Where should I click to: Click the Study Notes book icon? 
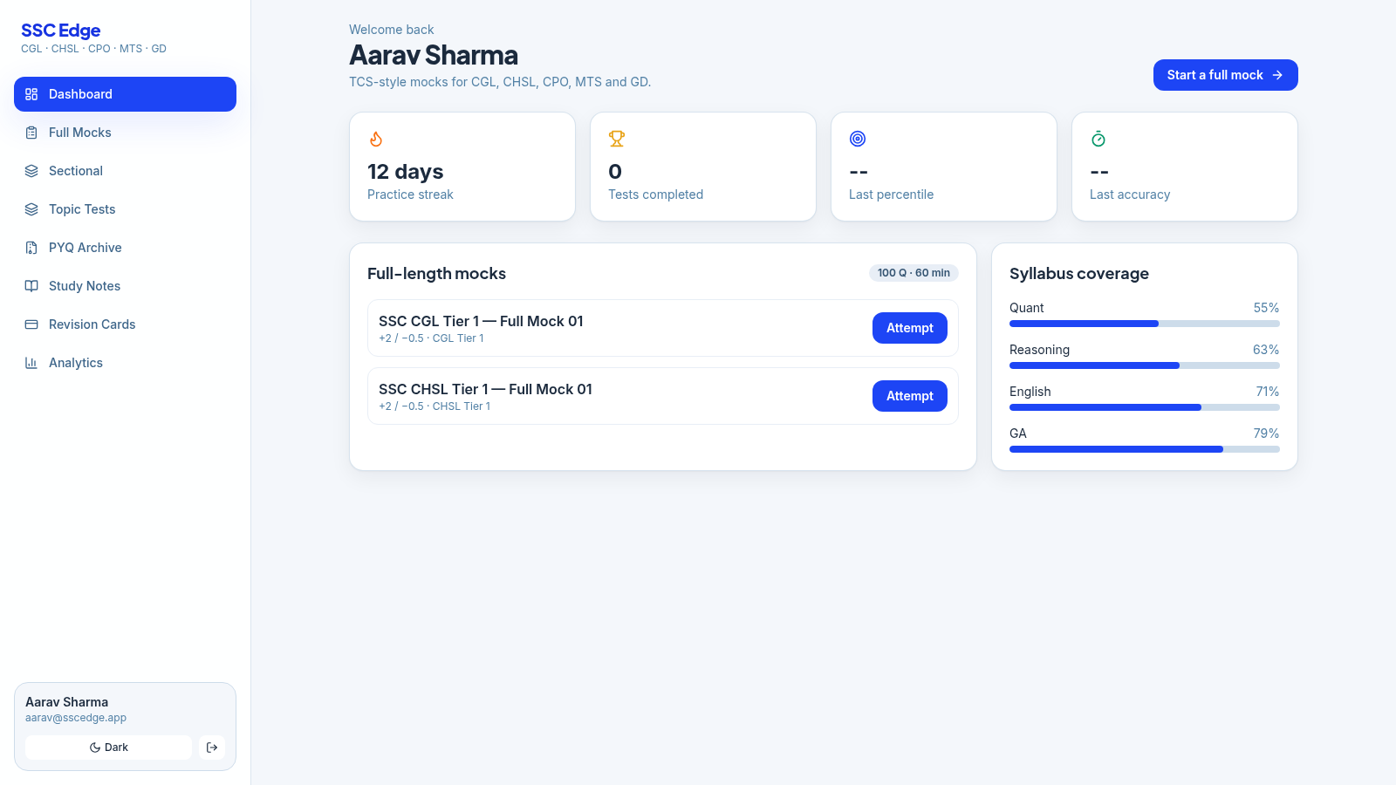pos(31,286)
